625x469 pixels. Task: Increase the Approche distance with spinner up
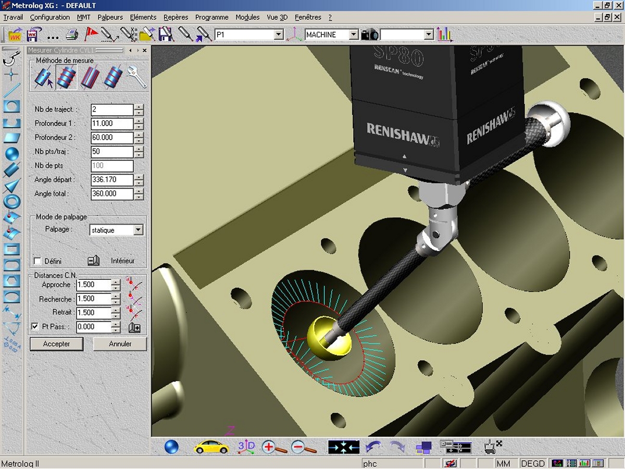[x=116, y=282]
